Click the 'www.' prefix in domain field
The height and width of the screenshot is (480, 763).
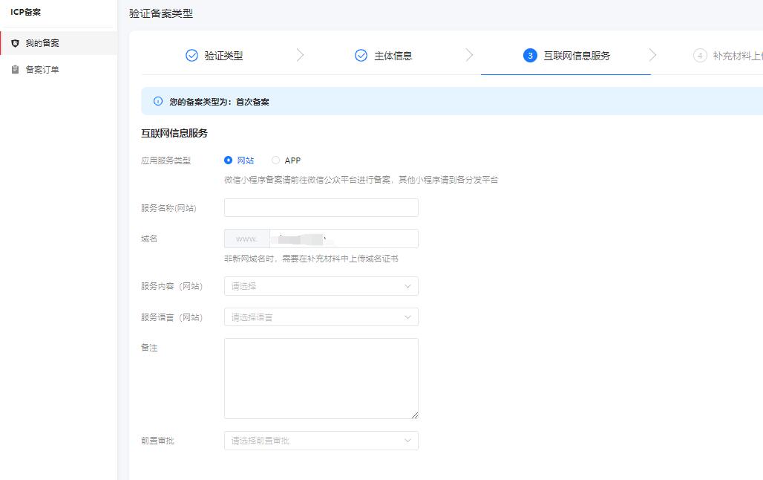[x=247, y=239]
